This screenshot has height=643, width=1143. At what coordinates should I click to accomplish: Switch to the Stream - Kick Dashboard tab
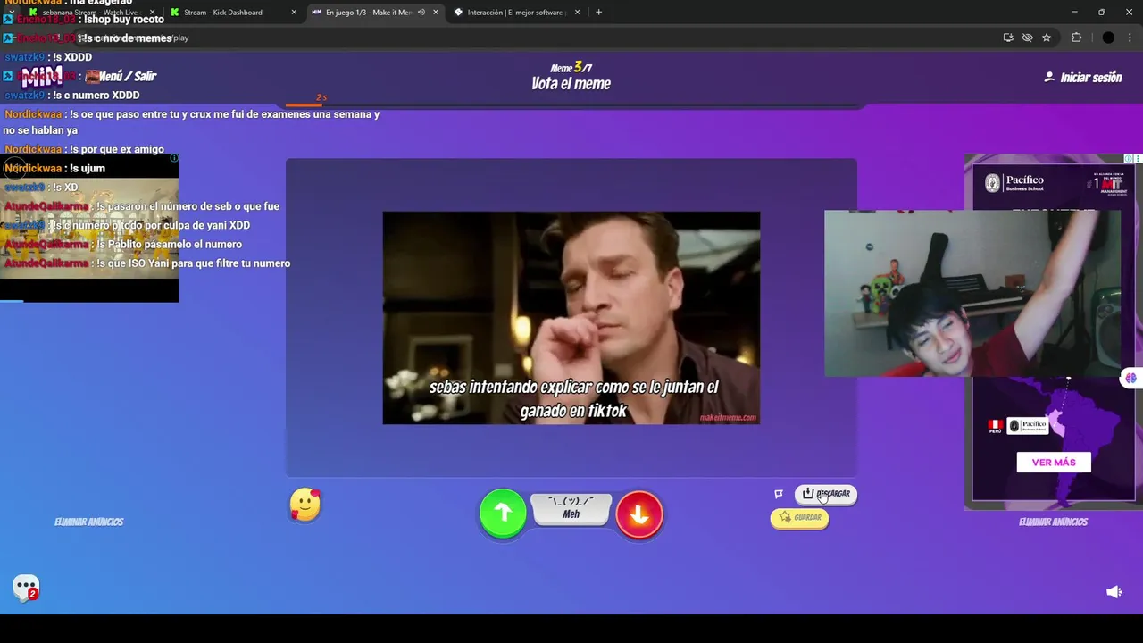223,13
